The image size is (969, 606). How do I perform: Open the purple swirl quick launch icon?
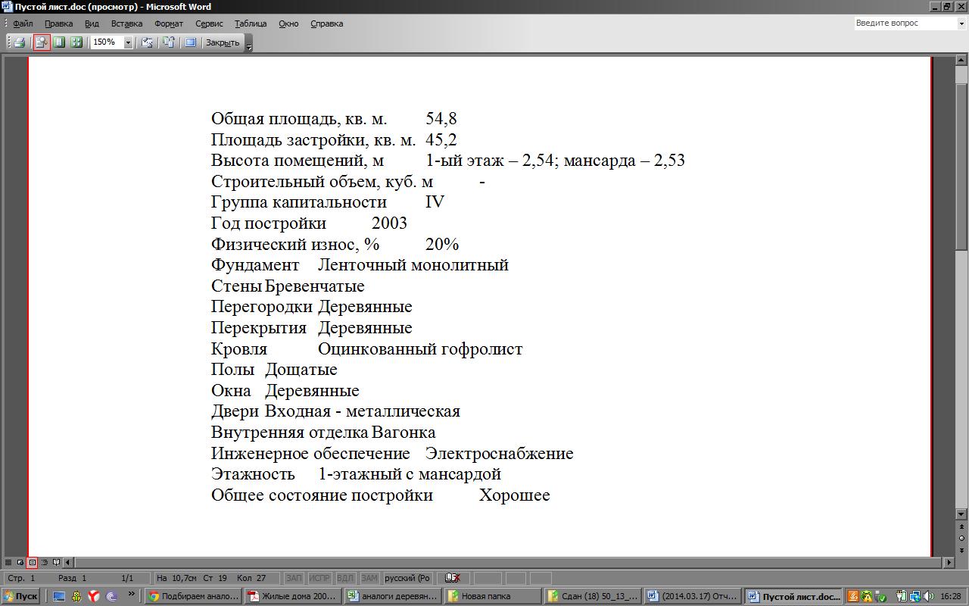click(111, 596)
